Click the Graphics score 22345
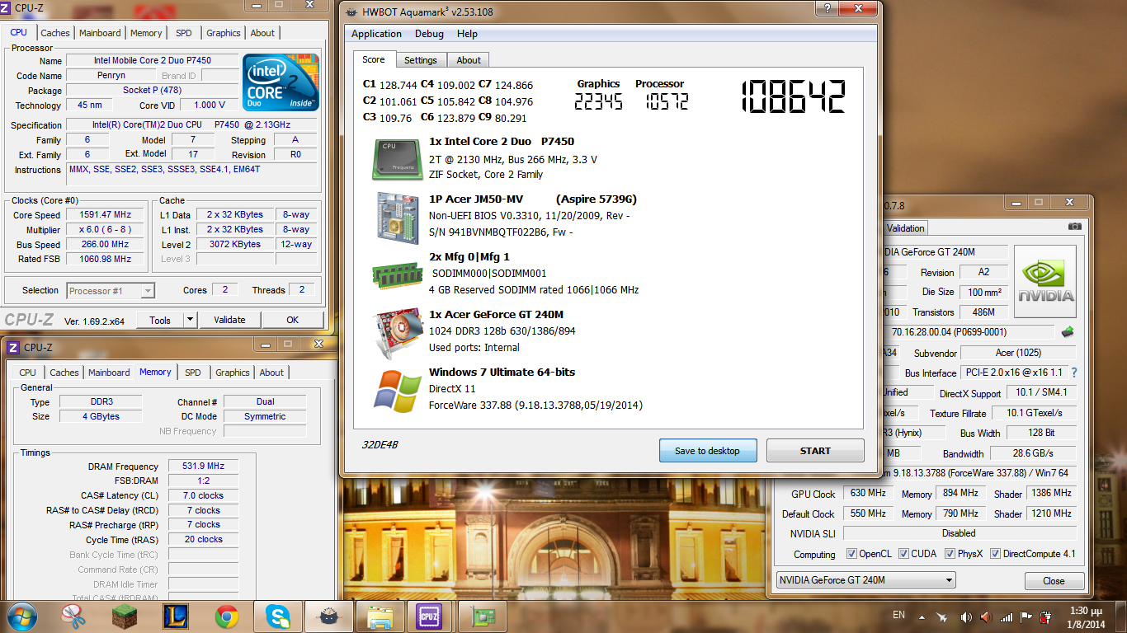1127x633 pixels. [x=598, y=101]
